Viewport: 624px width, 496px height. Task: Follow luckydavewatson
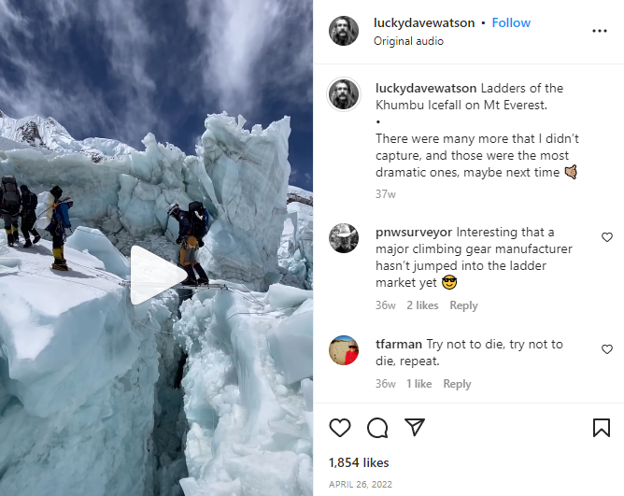(511, 22)
